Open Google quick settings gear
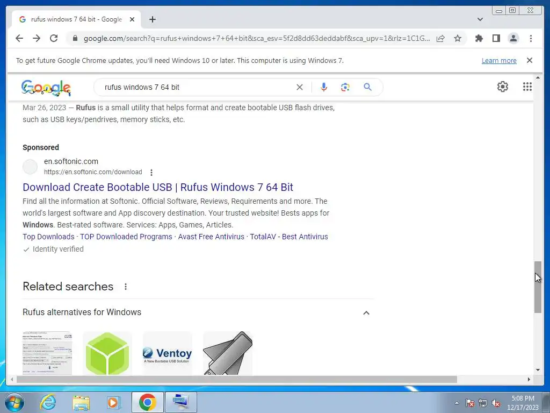 coord(503,87)
